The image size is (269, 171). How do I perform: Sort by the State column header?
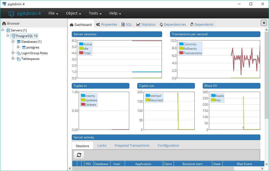[217, 164]
